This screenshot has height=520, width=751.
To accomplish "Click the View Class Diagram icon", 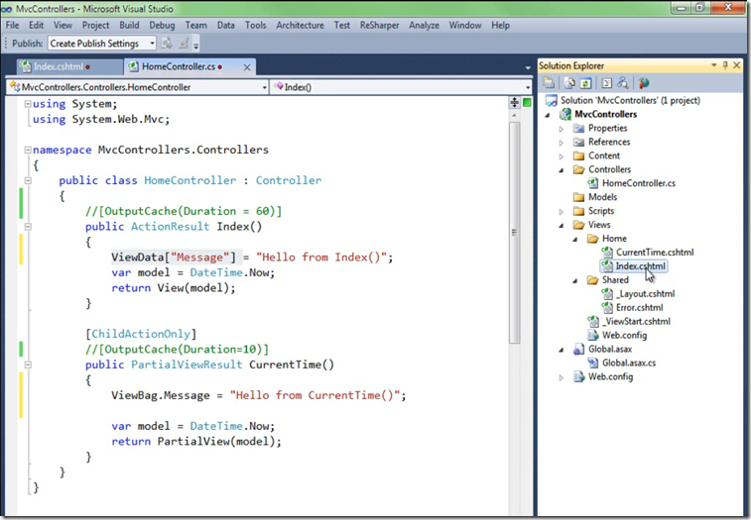I will pyautogui.click(x=622, y=83).
